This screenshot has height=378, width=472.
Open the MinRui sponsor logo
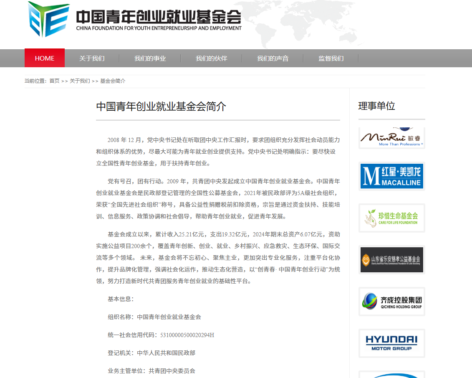coord(391,137)
